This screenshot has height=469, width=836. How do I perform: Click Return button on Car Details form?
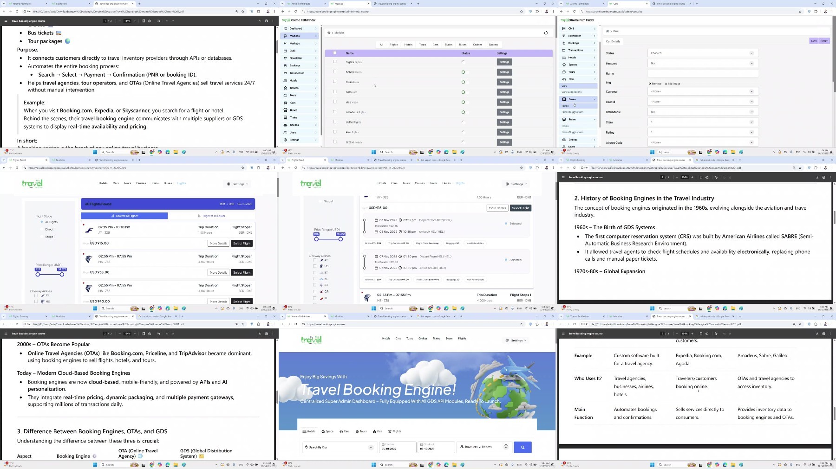point(824,41)
